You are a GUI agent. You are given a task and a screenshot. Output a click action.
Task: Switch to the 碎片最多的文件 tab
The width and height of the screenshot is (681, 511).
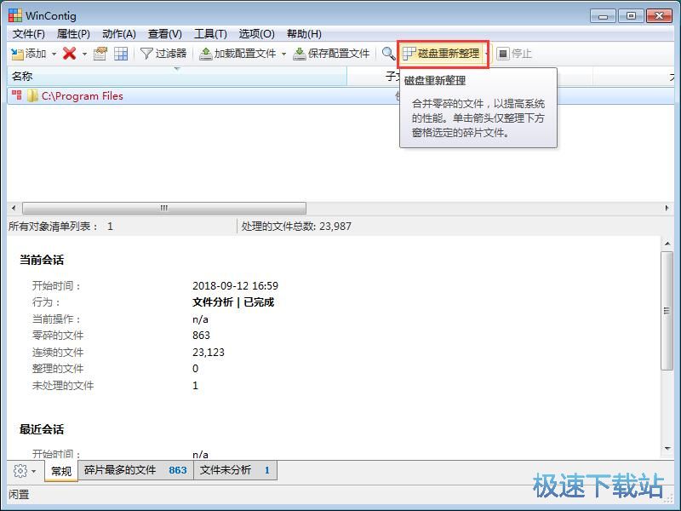(135, 470)
